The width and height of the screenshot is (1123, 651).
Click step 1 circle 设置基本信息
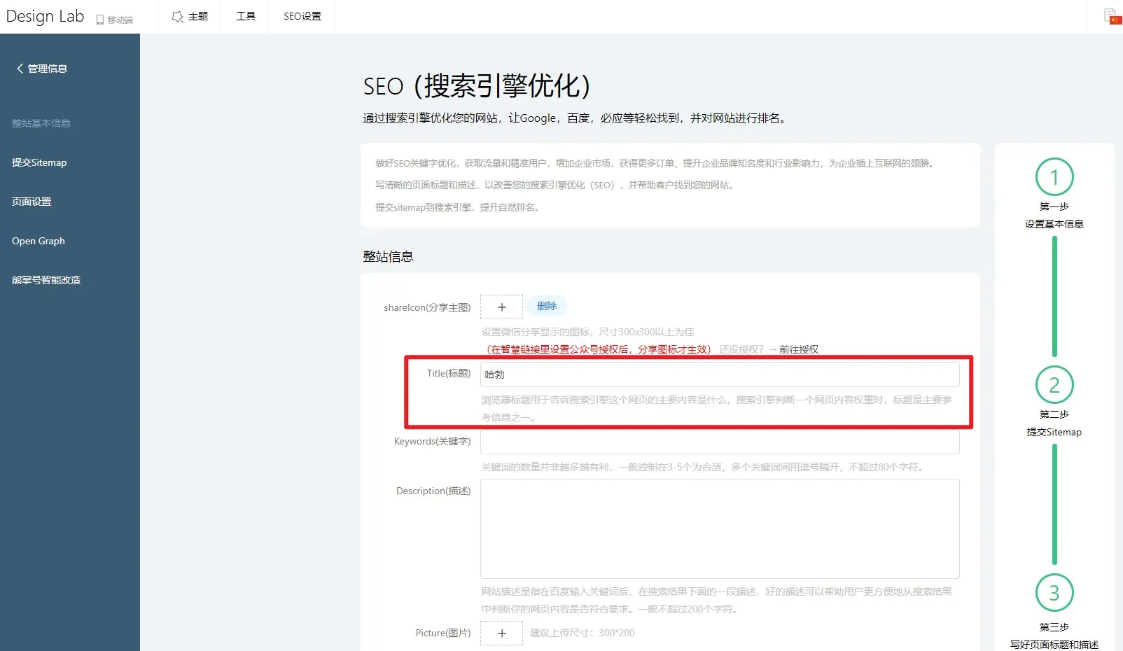click(x=1054, y=177)
